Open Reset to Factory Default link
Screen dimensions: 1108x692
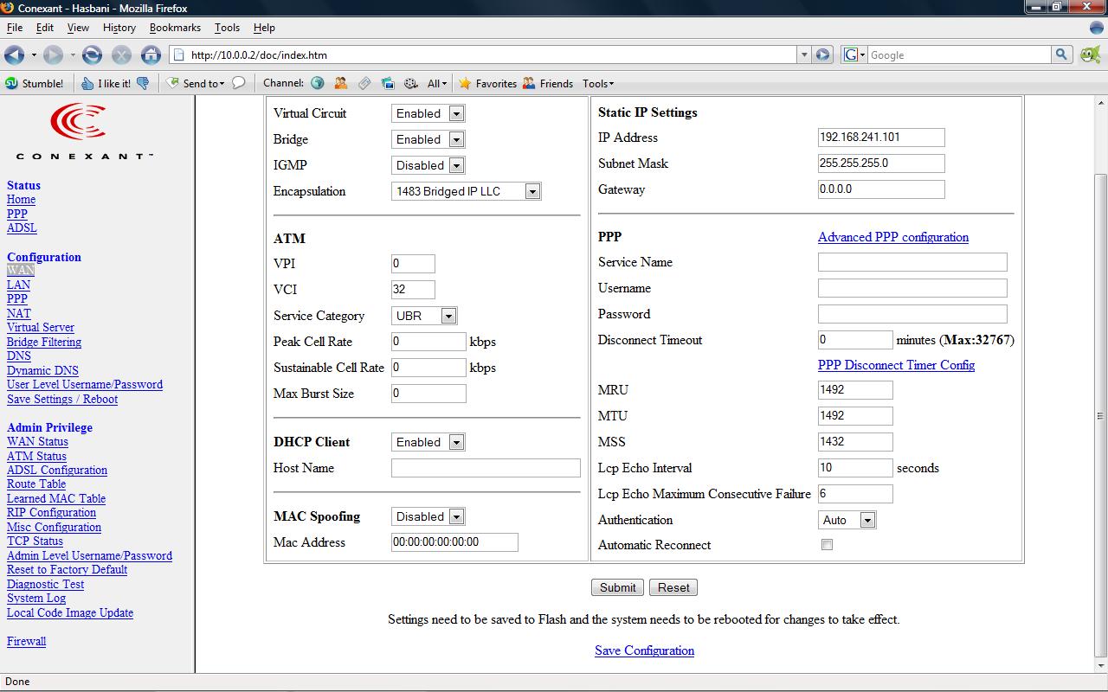tap(67, 570)
